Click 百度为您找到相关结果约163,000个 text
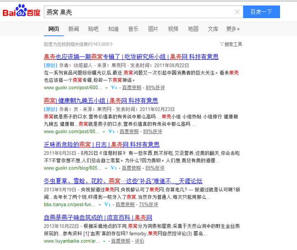Image resolution: width=297 pixels, height=250 pixels. [78, 44]
